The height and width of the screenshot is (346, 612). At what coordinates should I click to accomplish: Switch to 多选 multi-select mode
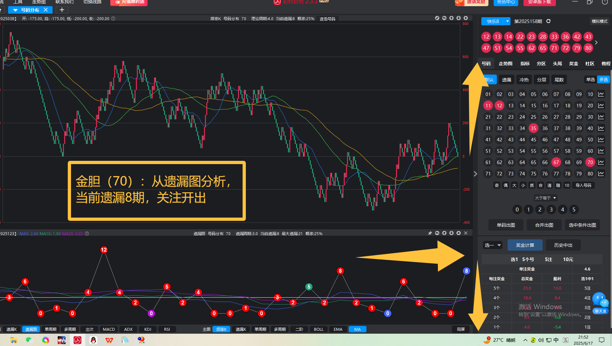pyautogui.click(x=604, y=79)
